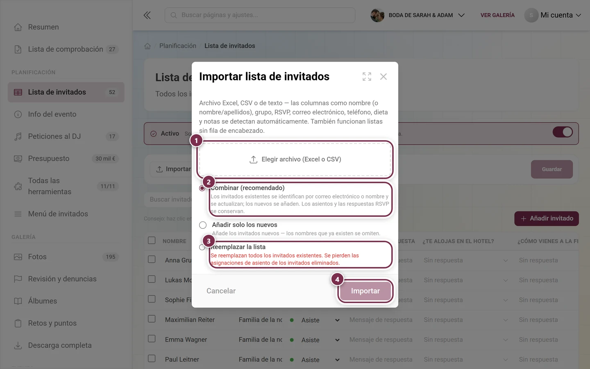Check the box for Paul Leitner
This screenshot has width=590, height=369.
pyautogui.click(x=152, y=358)
